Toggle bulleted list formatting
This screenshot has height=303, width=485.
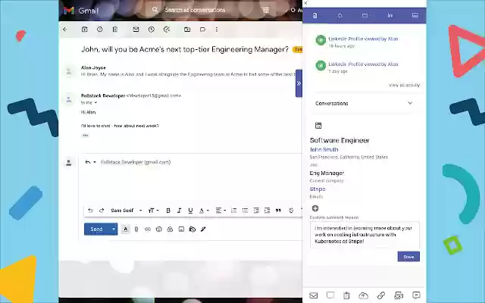coord(245,211)
